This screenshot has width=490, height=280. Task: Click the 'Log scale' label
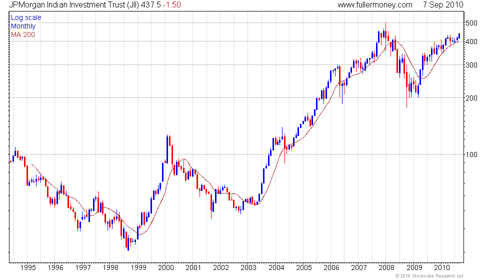26,18
